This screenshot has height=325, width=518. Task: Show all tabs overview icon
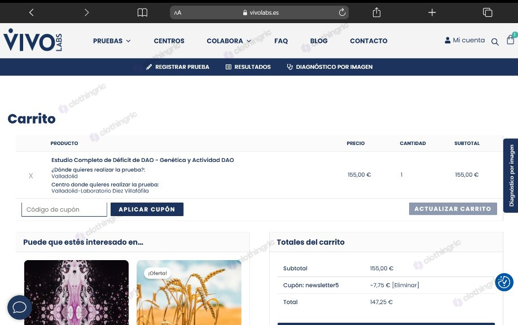point(488,12)
